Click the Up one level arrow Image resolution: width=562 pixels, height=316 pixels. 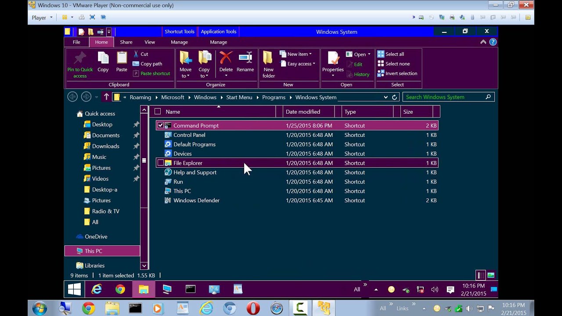(x=106, y=97)
